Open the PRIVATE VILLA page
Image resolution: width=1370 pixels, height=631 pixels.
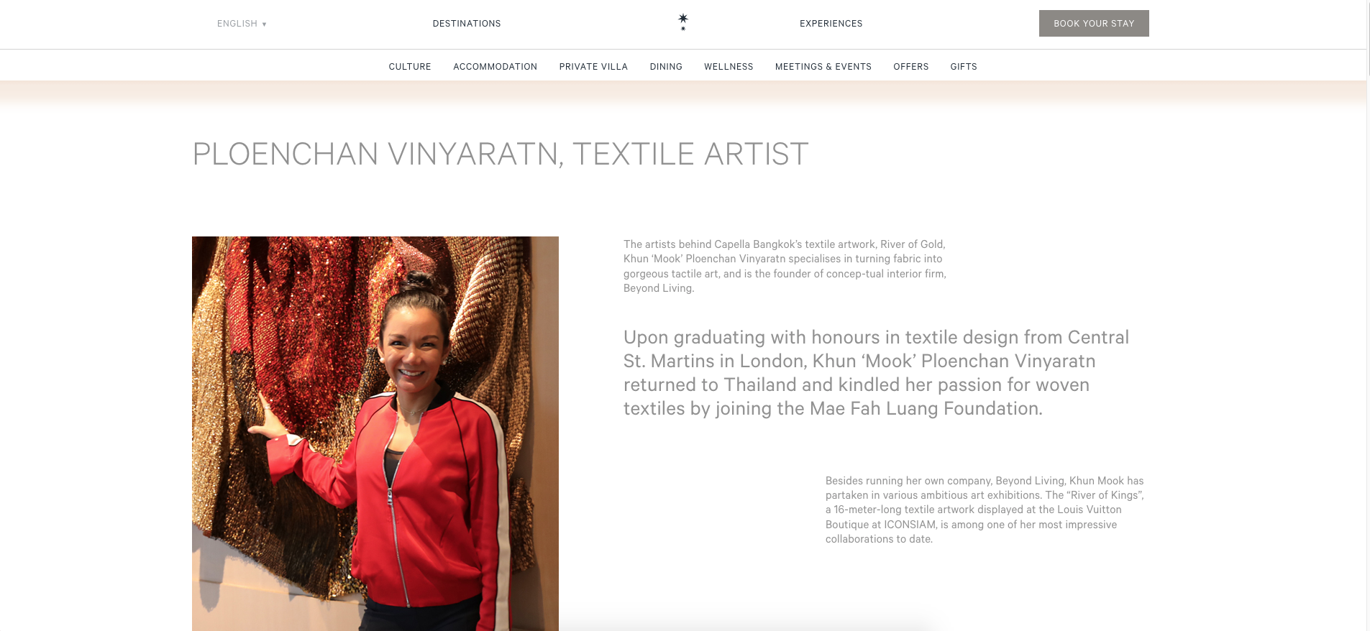coord(593,67)
